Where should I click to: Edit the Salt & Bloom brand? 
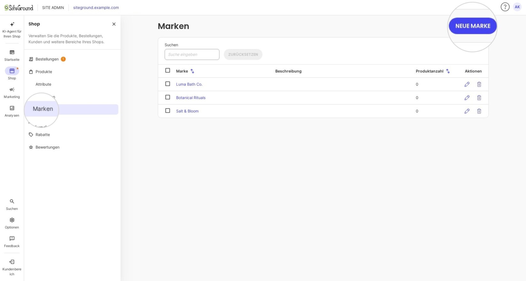tap(467, 111)
